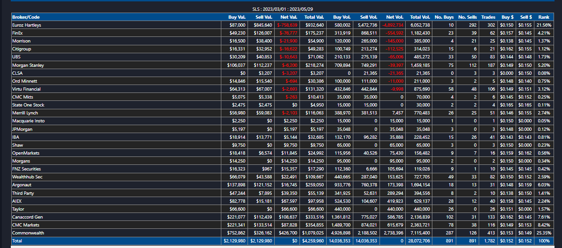
Task: Click the Buy $ column header
Action: point(507,17)
